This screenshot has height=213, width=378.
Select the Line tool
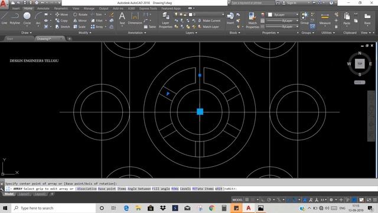click(x=4, y=18)
